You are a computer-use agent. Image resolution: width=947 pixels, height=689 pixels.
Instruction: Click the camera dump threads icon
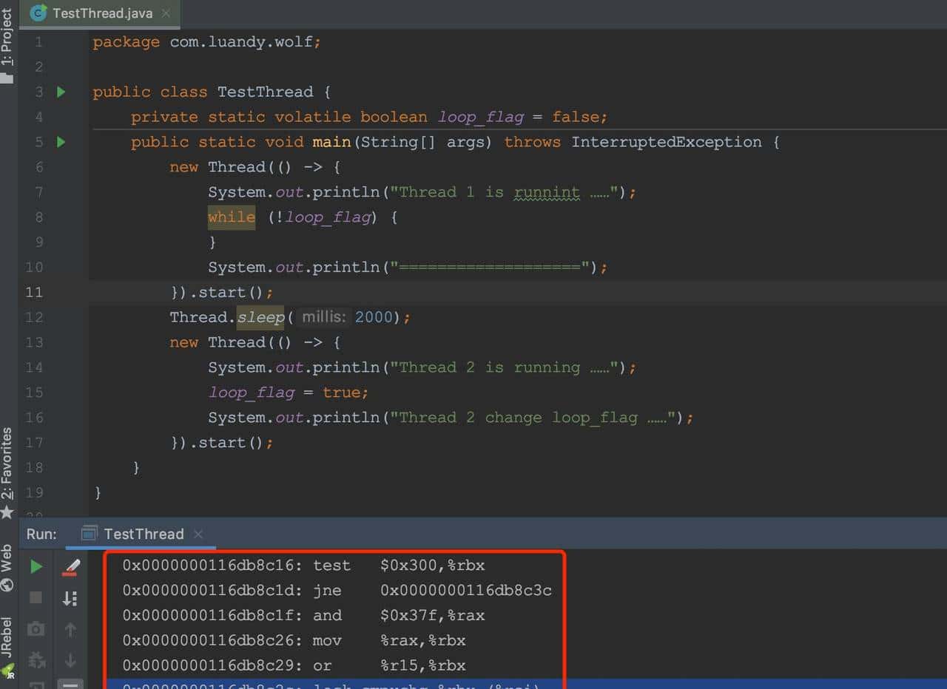pos(36,629)
